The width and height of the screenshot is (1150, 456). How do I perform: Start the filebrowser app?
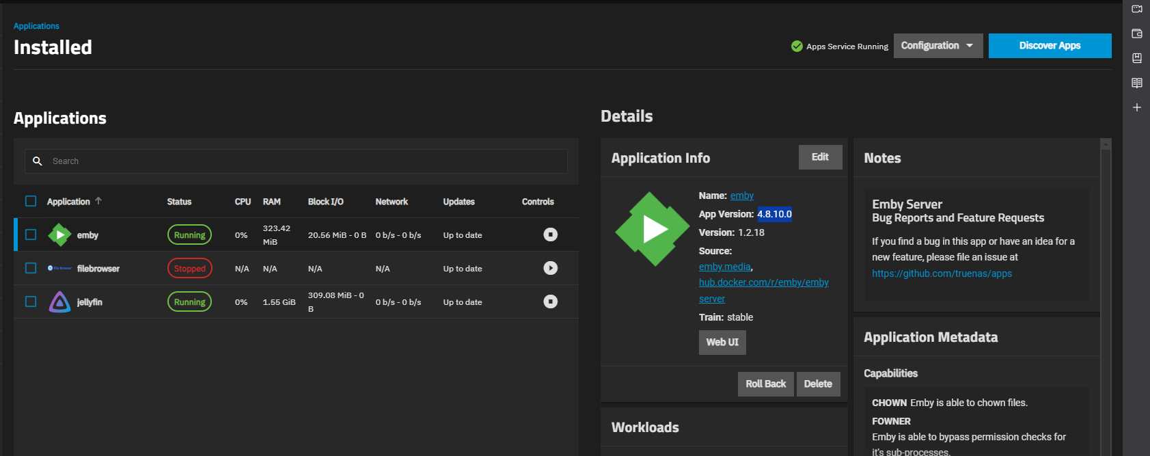click(x=550, y=268)
